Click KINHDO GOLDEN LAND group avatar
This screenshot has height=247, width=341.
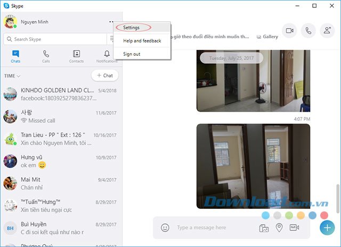[x=10, y=95]
